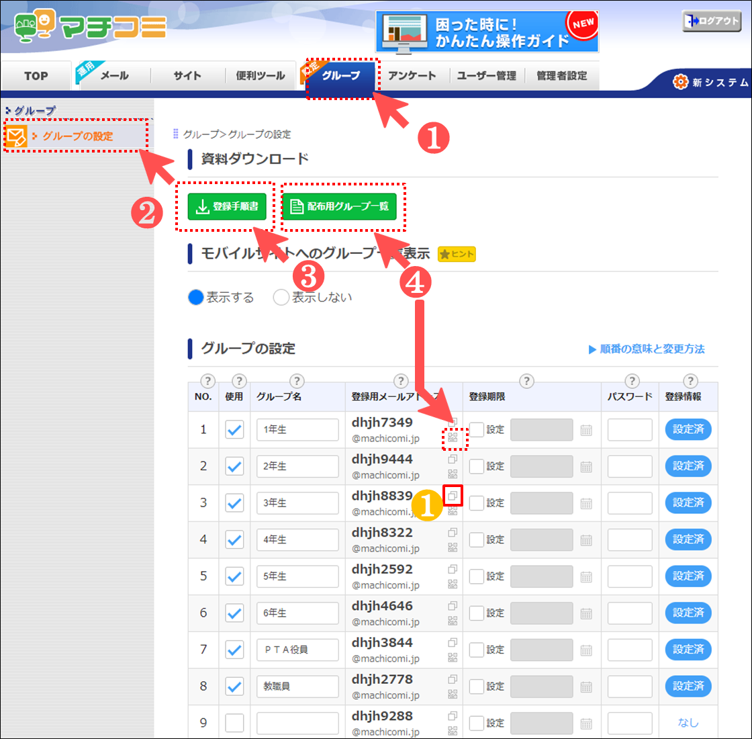Enable 使用 checkbox in row 9
The image size is (752, 739).
coord(234,723)
